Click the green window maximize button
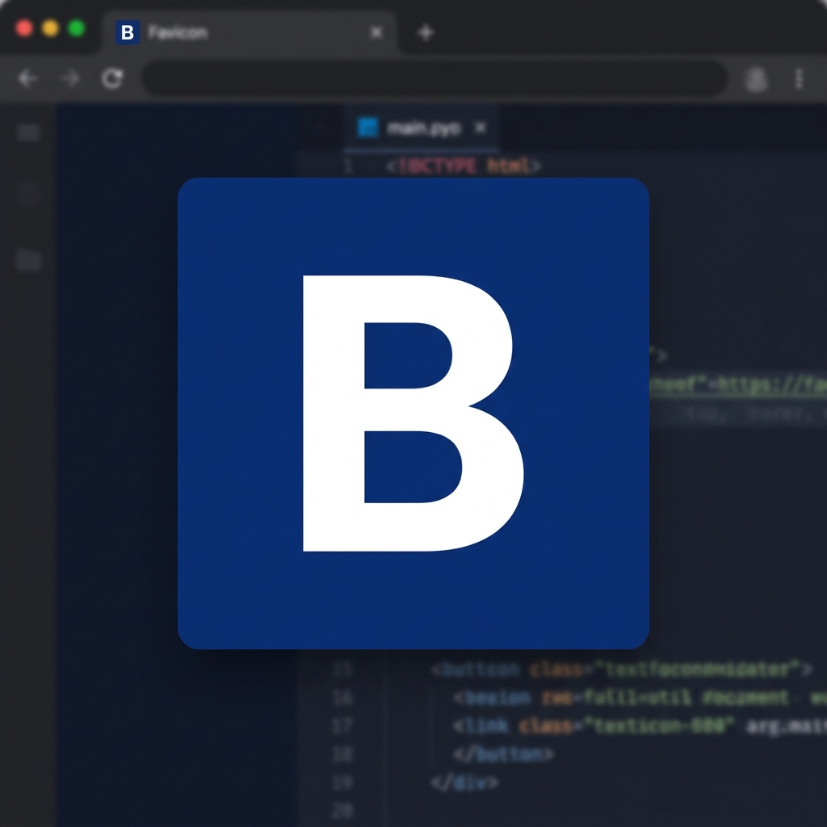 point(77,29)
